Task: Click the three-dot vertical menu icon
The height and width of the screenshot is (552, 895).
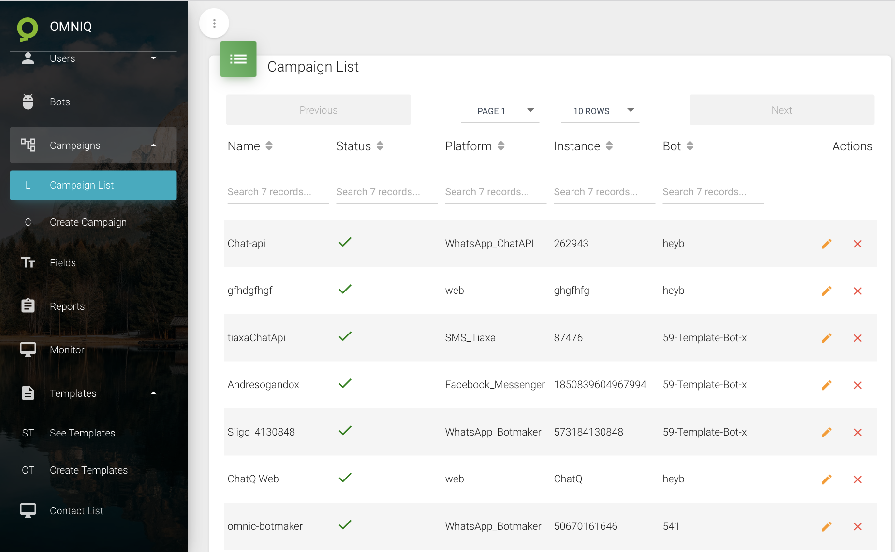Action: point(214,23)
